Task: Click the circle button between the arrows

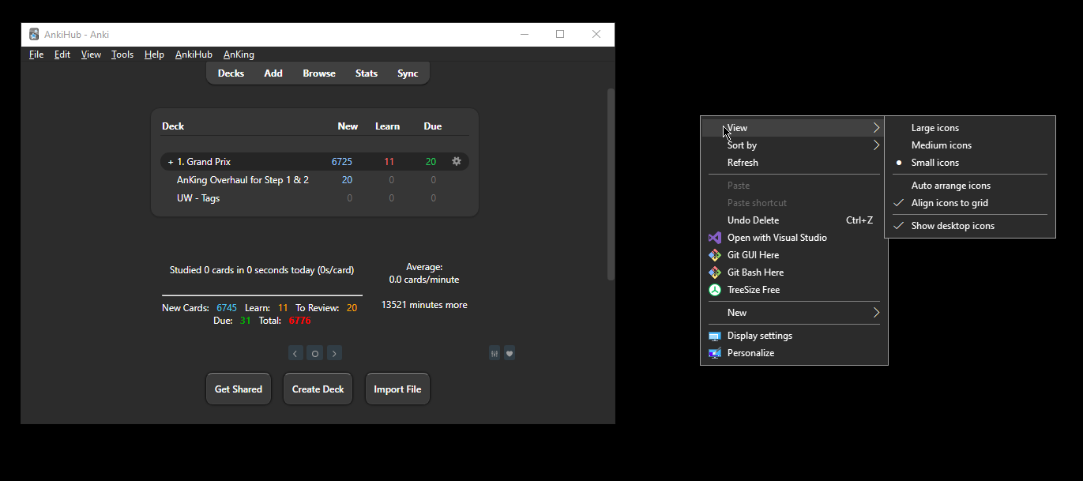Action: click(314, 353)
